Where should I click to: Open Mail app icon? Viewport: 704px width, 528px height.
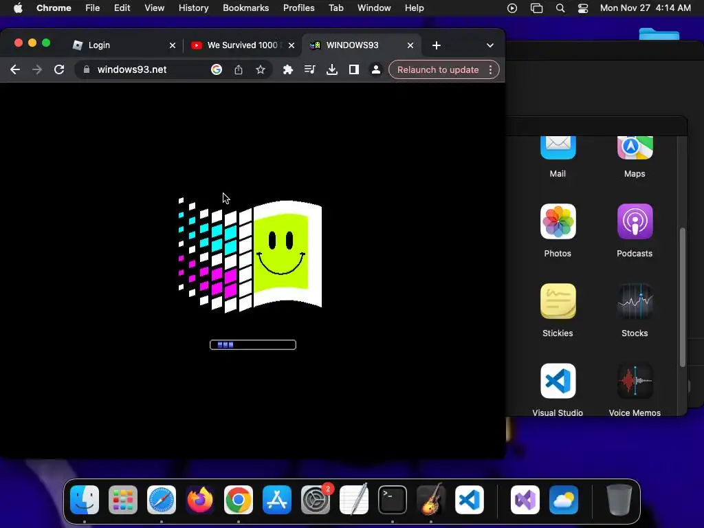tap(558, 148)
